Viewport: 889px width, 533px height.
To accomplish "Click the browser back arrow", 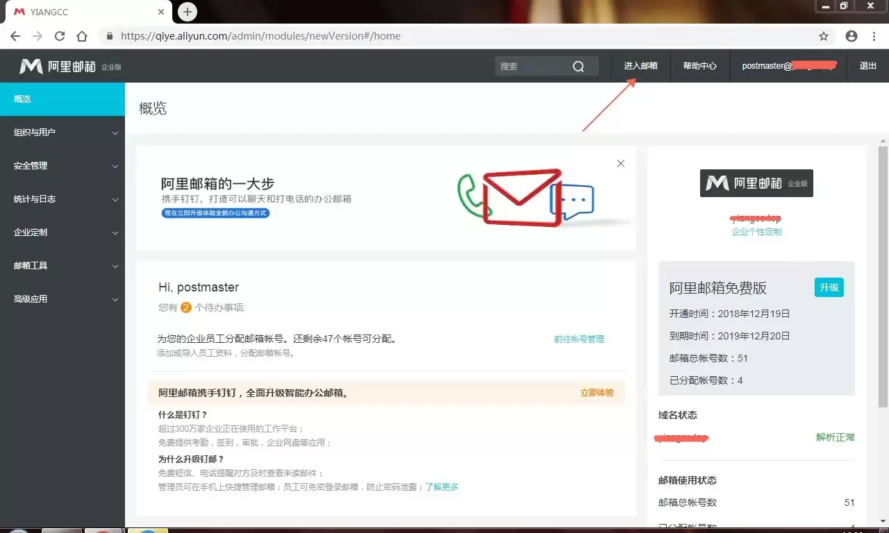I will pyautogui.click(x=15, y=36).
